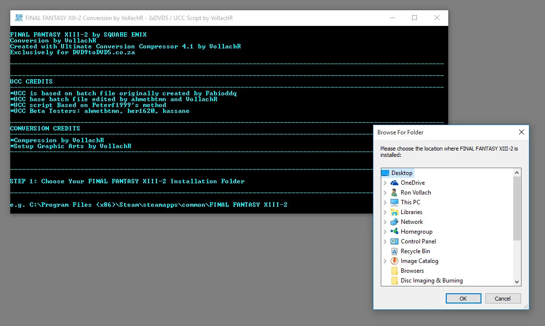
Task: Click the example Steam path line in console
Action: tap(149, 205)
